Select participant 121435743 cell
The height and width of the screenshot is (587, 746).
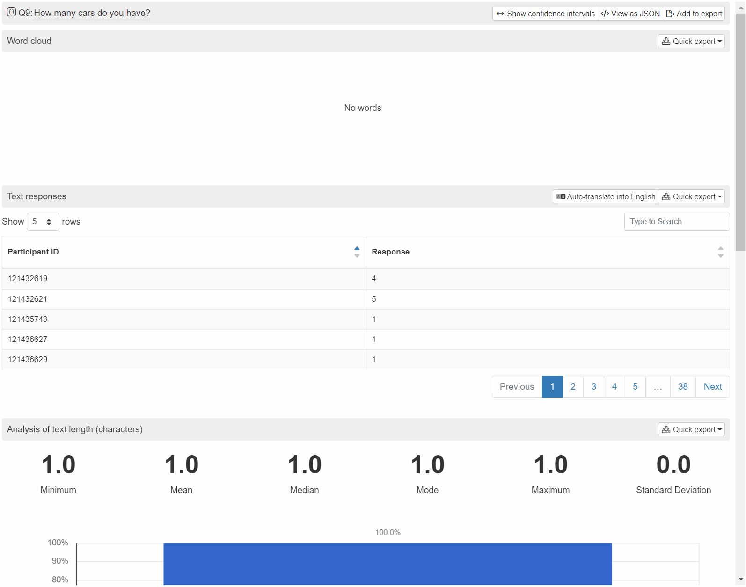[x=184, y=319]
